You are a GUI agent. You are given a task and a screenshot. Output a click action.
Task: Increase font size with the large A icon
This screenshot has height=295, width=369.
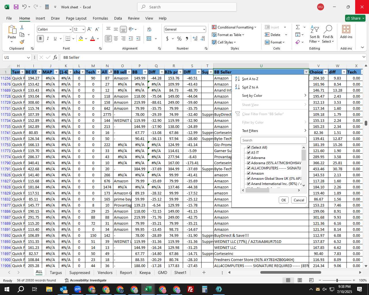pos(89,29)
